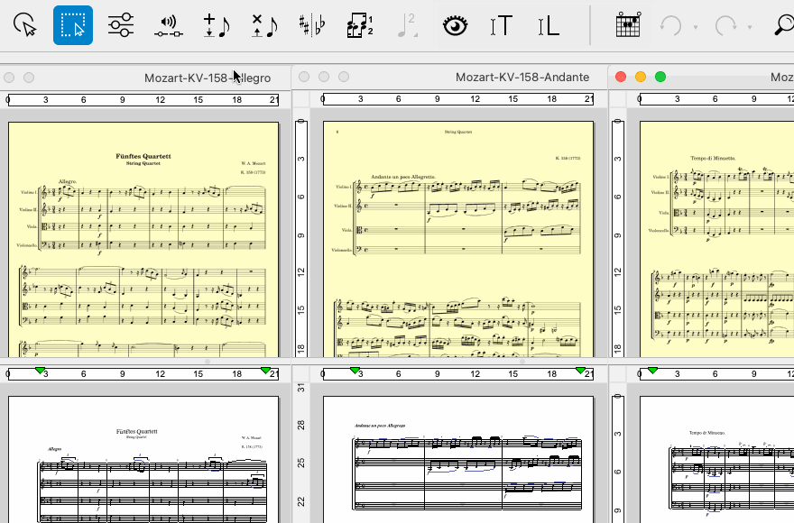Click the playback volume icon
Image resolution: width=794 pixels, height=523 pixels.
pos(167,25)
